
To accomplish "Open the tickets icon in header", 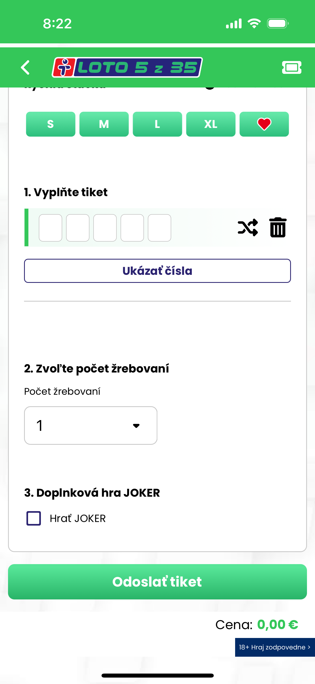I will coord(291,67).
